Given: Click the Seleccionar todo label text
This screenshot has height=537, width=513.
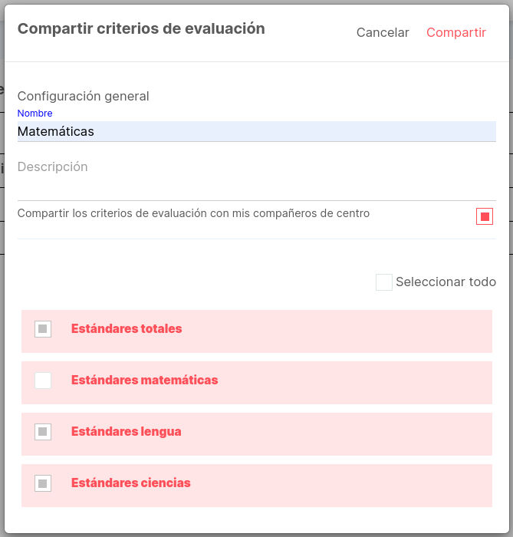Looking at the screenshot, I should 446,282.
